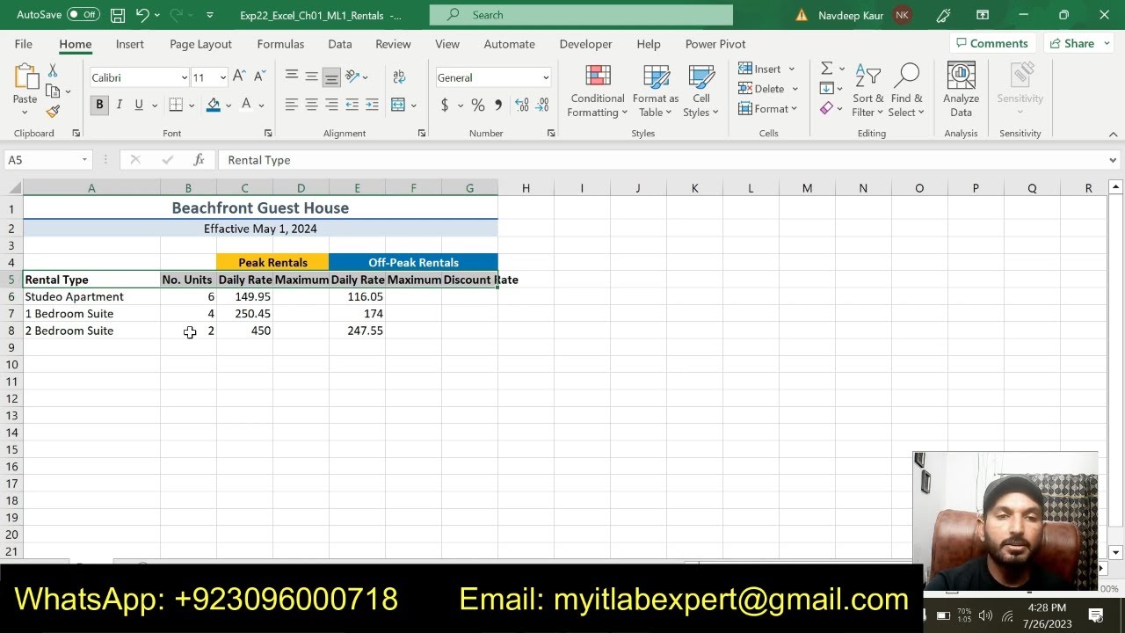The image size is (1125, 633).
Task: Click the AutoSum sigma icon
Action: (x=826, y=69)
